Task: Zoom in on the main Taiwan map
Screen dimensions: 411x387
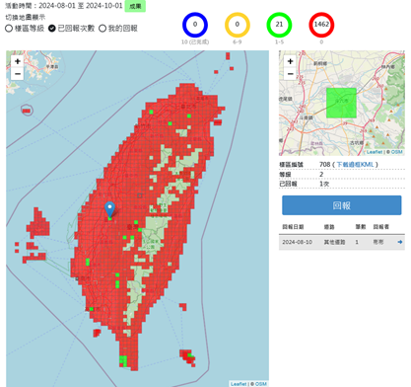Action: tap(18, 61)
